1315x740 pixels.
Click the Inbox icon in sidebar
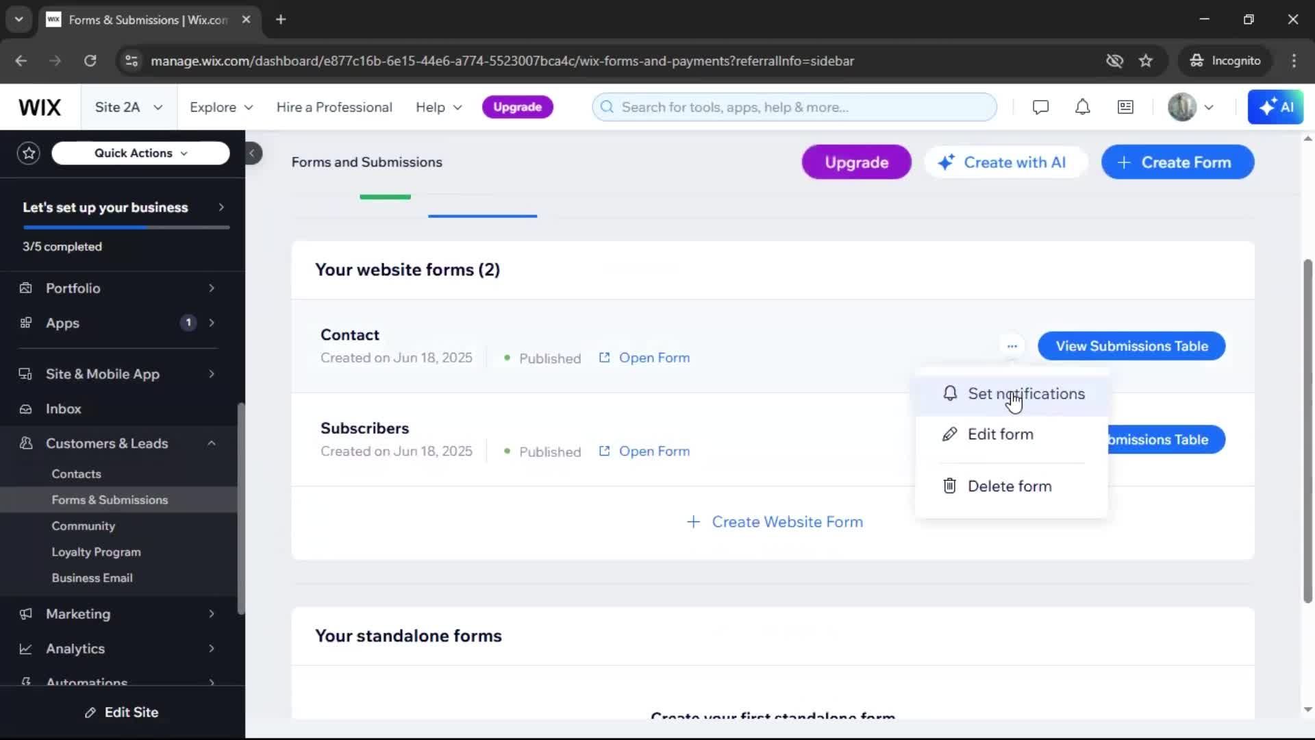[25, 409]
